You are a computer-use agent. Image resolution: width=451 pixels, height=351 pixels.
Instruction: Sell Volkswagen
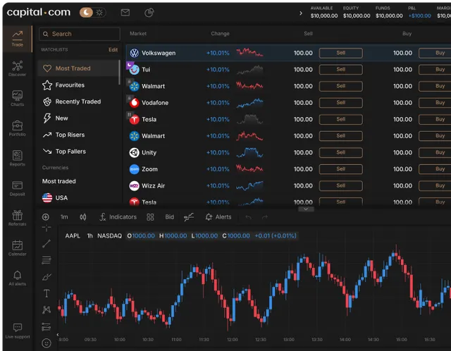(x=340, y=53)
